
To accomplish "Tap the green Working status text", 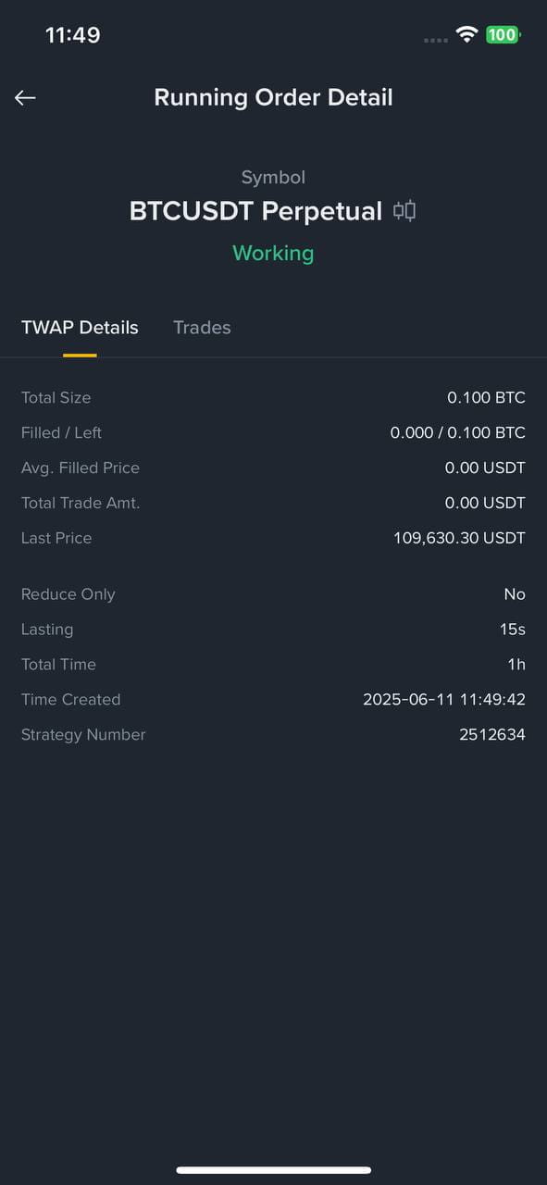I will coord(273,253).
